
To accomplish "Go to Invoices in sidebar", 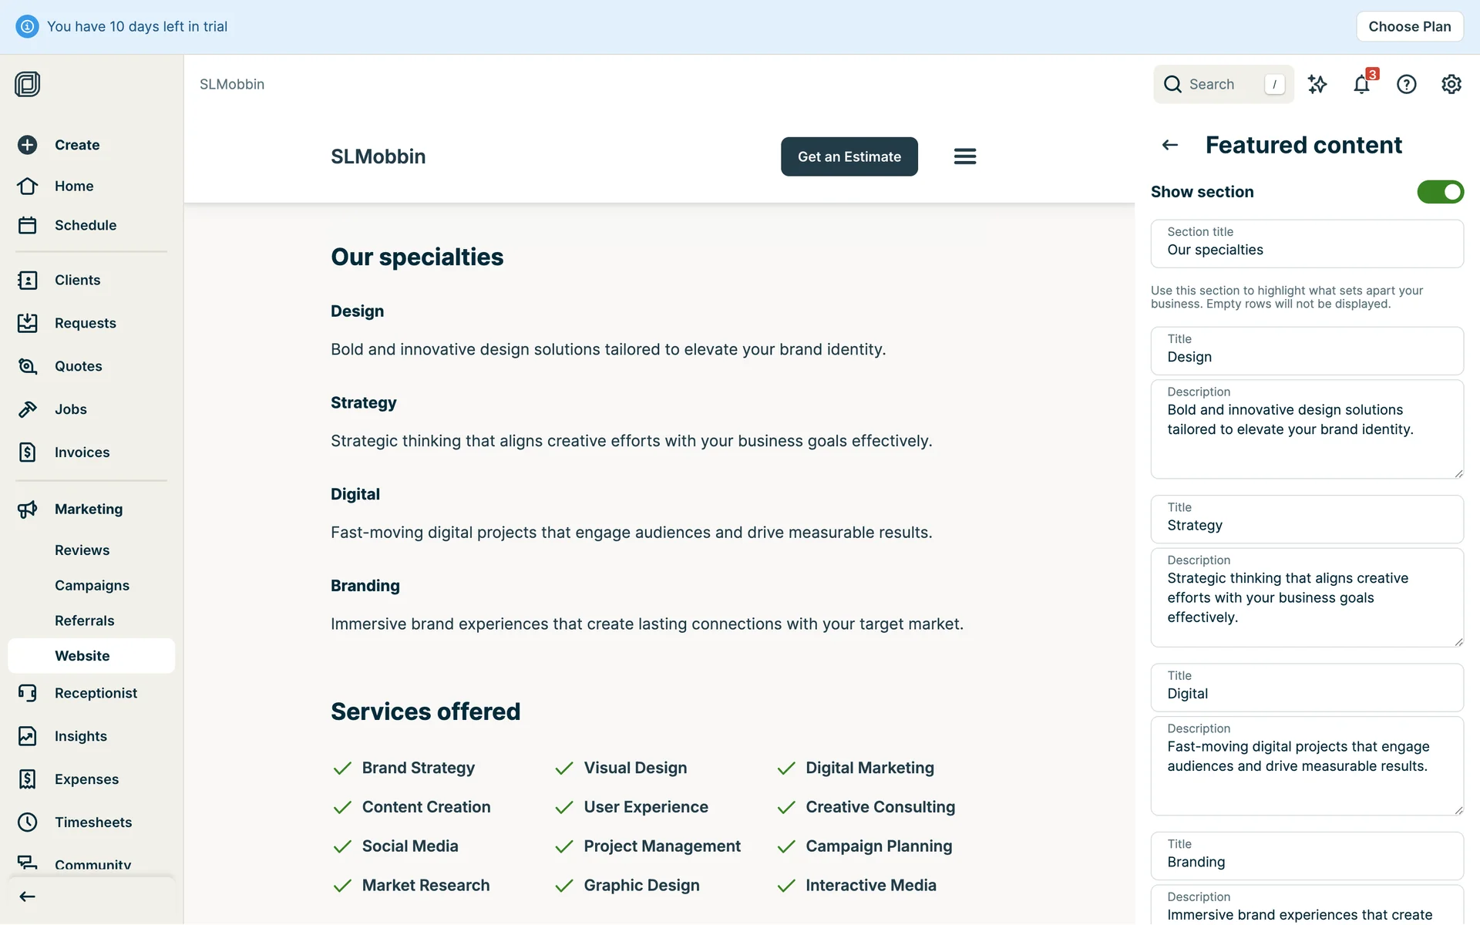I will (82, 452).
